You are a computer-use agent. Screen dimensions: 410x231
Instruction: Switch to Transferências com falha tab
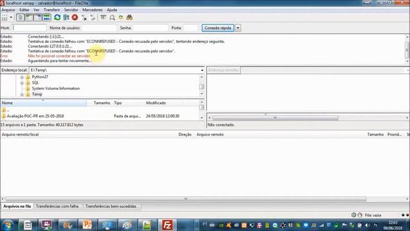click(57, 207)
